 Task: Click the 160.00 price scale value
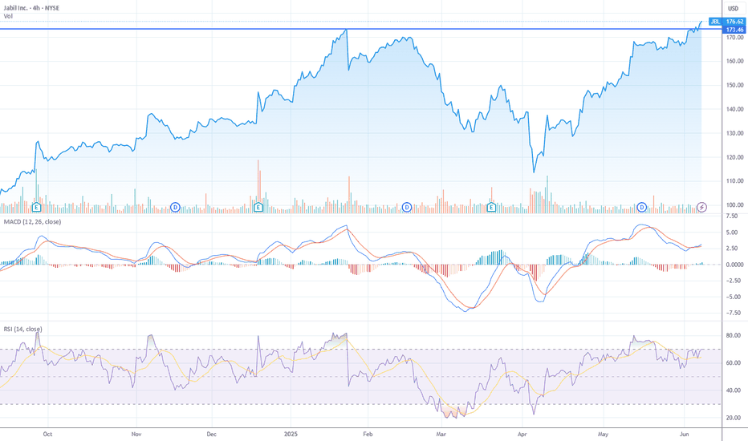pos(734,61)
